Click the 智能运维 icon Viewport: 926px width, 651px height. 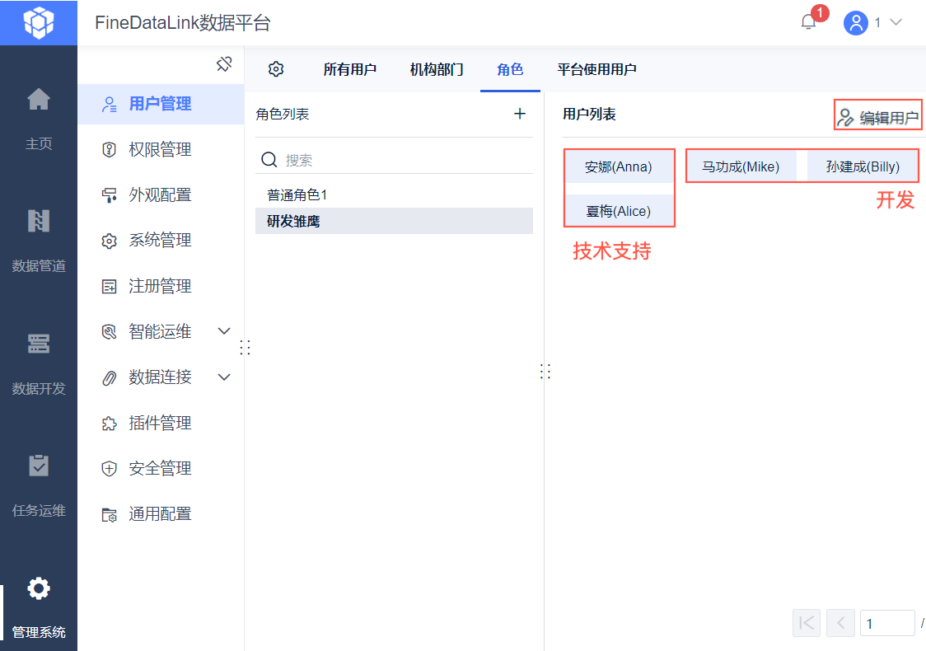tap(110, 332)
